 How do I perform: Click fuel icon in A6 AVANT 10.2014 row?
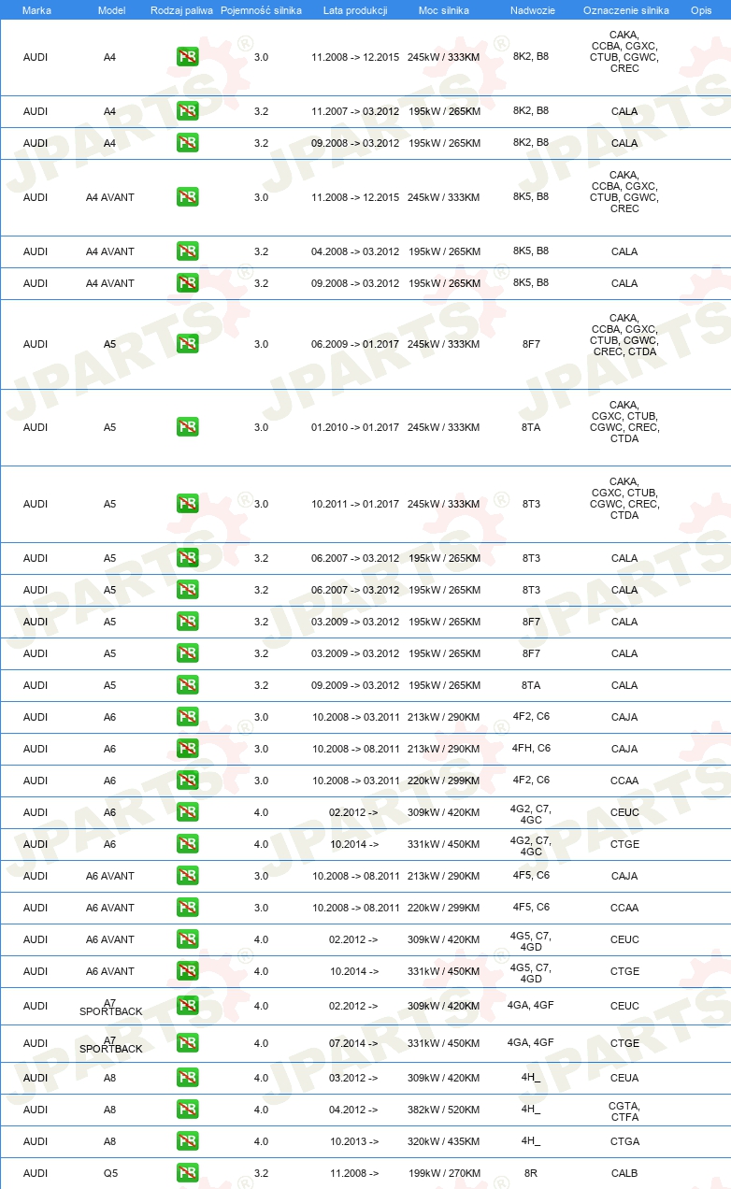click(x=188, y=971)
